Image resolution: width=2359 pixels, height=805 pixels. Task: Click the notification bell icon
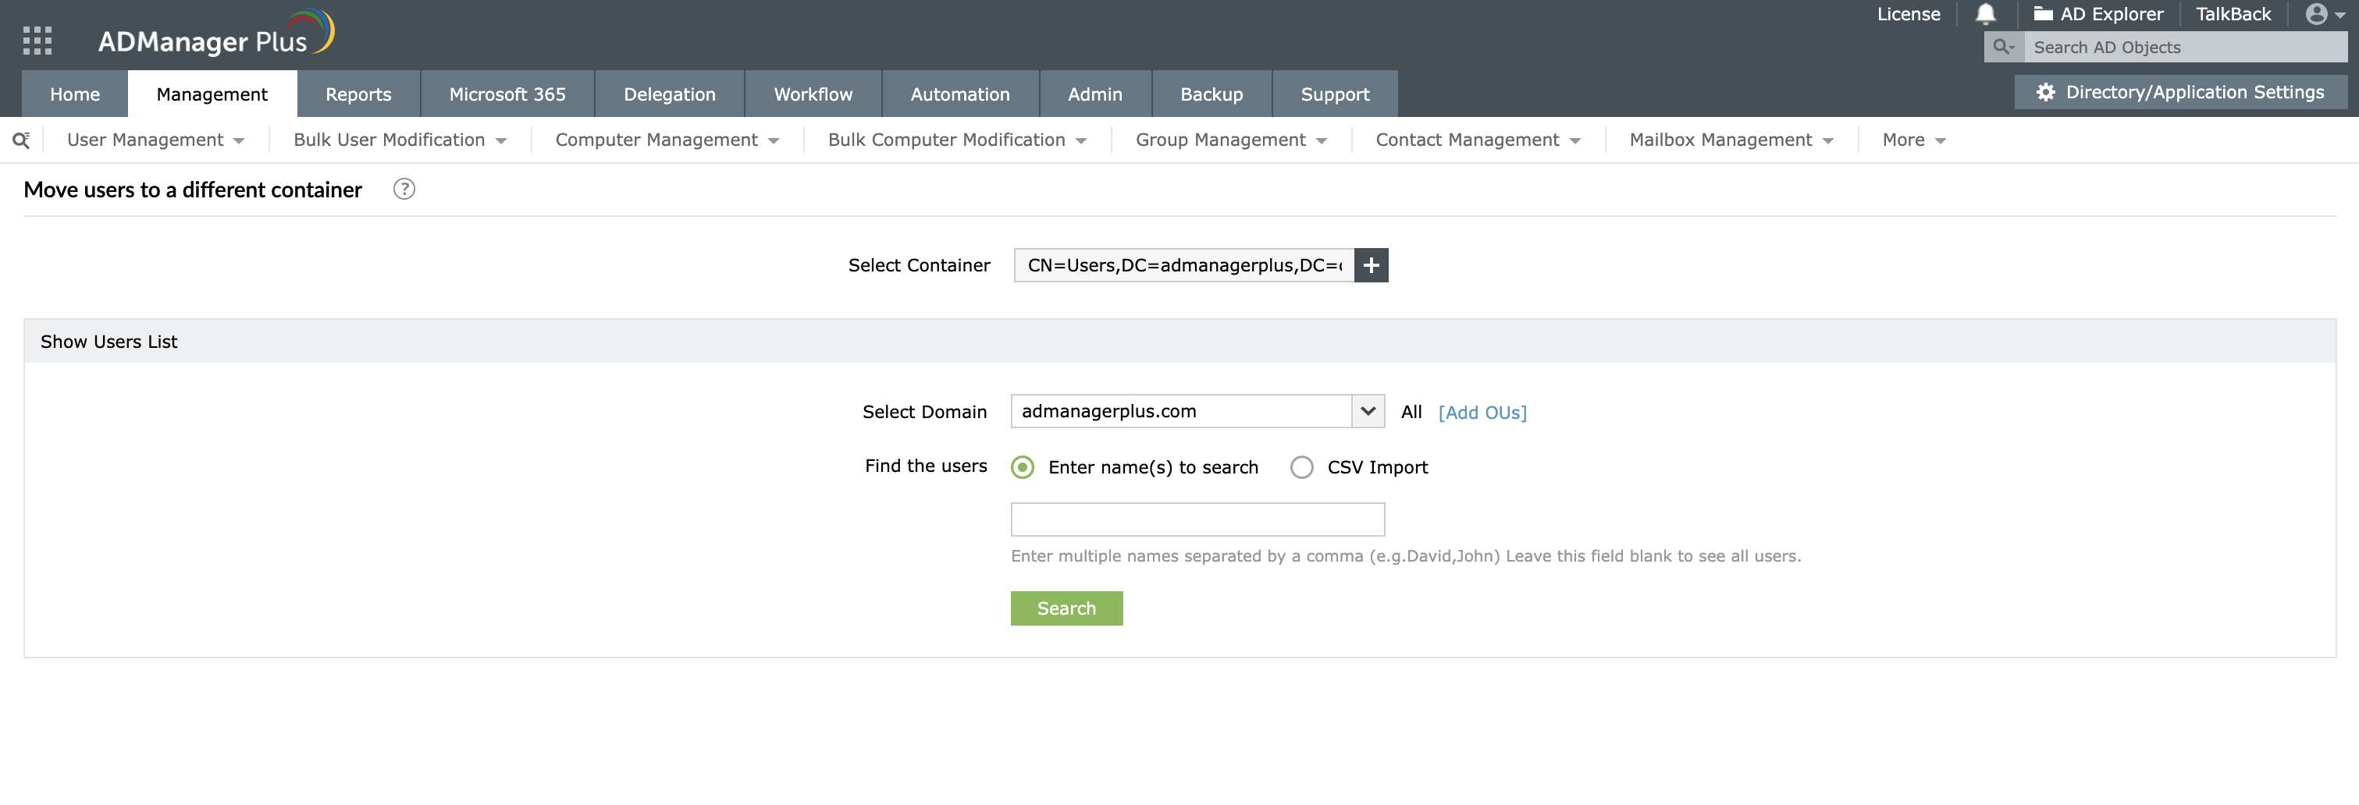(1985, 14)
